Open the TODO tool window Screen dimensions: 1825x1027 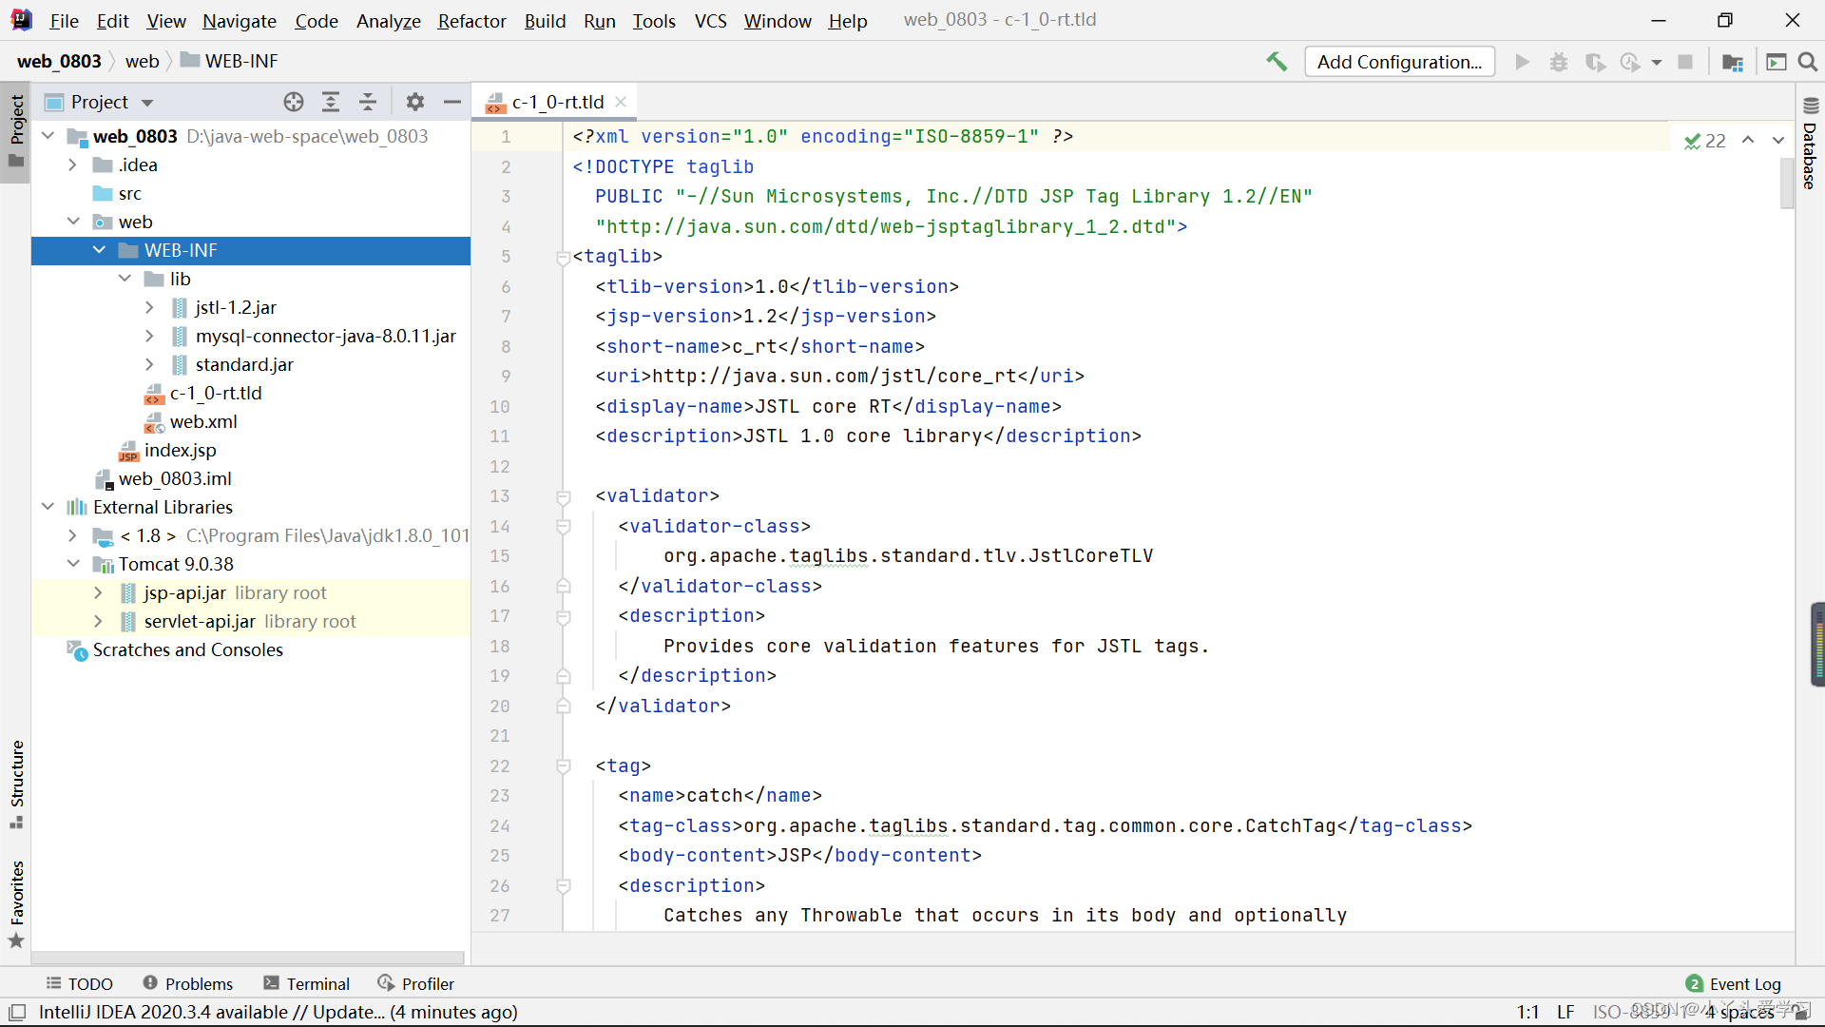coord(80,983)
